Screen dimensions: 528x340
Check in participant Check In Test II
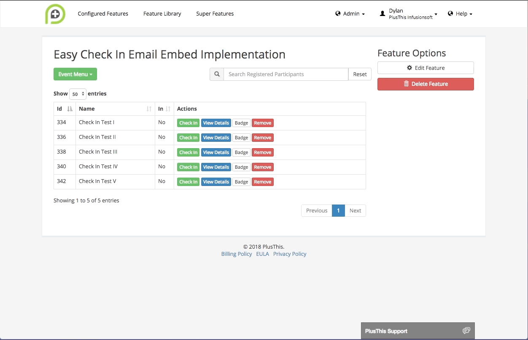188,138
